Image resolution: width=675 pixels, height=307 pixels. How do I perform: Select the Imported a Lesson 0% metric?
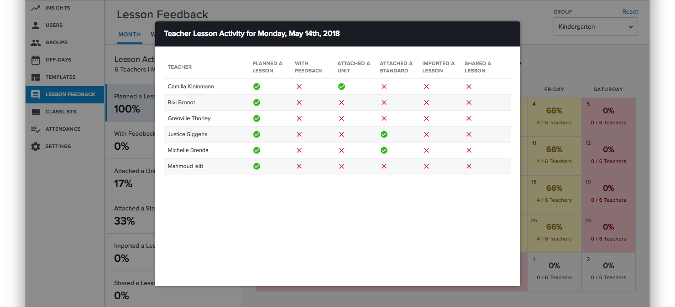[131, 252]
